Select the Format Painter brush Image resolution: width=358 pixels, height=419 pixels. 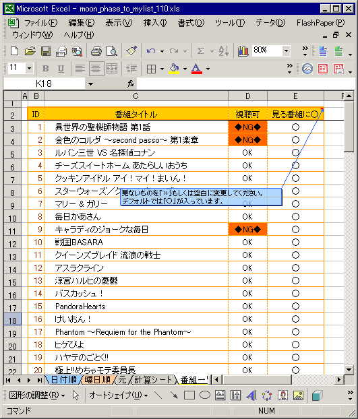coord(131,51)
